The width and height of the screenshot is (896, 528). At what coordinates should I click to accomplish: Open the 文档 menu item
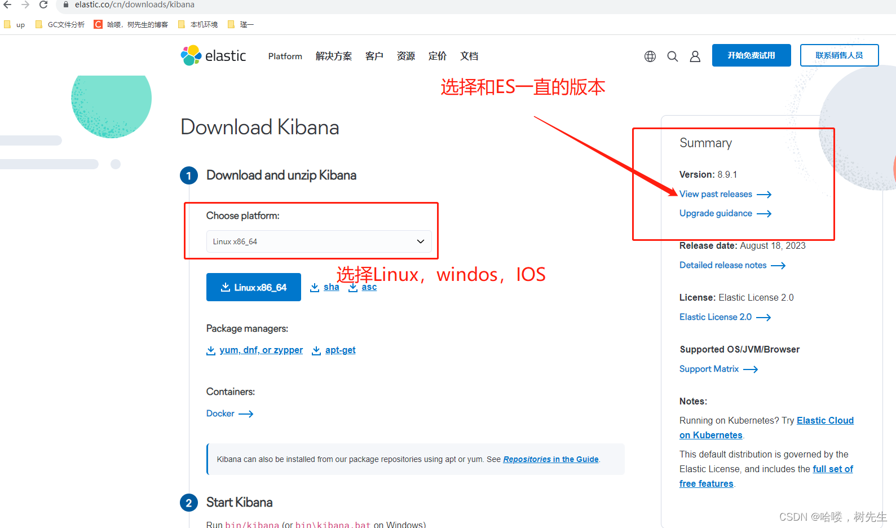click(x=469, y=56)
